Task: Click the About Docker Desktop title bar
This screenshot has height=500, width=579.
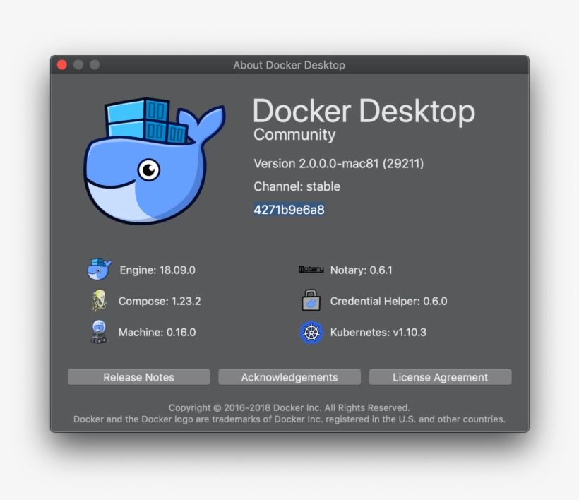Action: tap(289, 65)
